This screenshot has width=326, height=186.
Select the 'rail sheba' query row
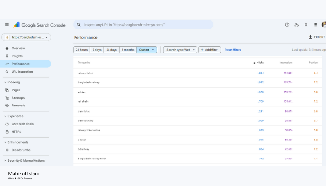tap(197, 101)
